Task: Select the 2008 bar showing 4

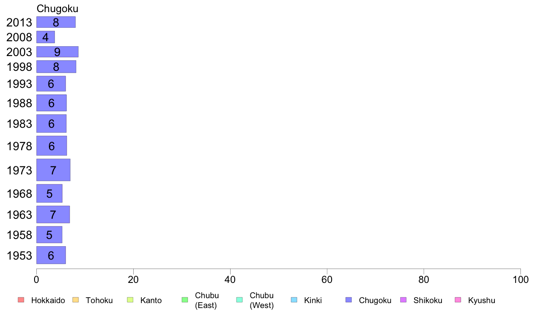Action: click(x=46, y=37)
